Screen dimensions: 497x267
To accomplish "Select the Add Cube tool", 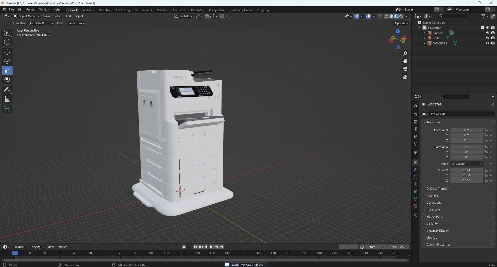I will pyautogui.click(x=7, y=109).
